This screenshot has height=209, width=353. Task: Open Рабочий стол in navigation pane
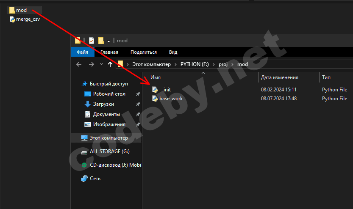pos(109,94)
